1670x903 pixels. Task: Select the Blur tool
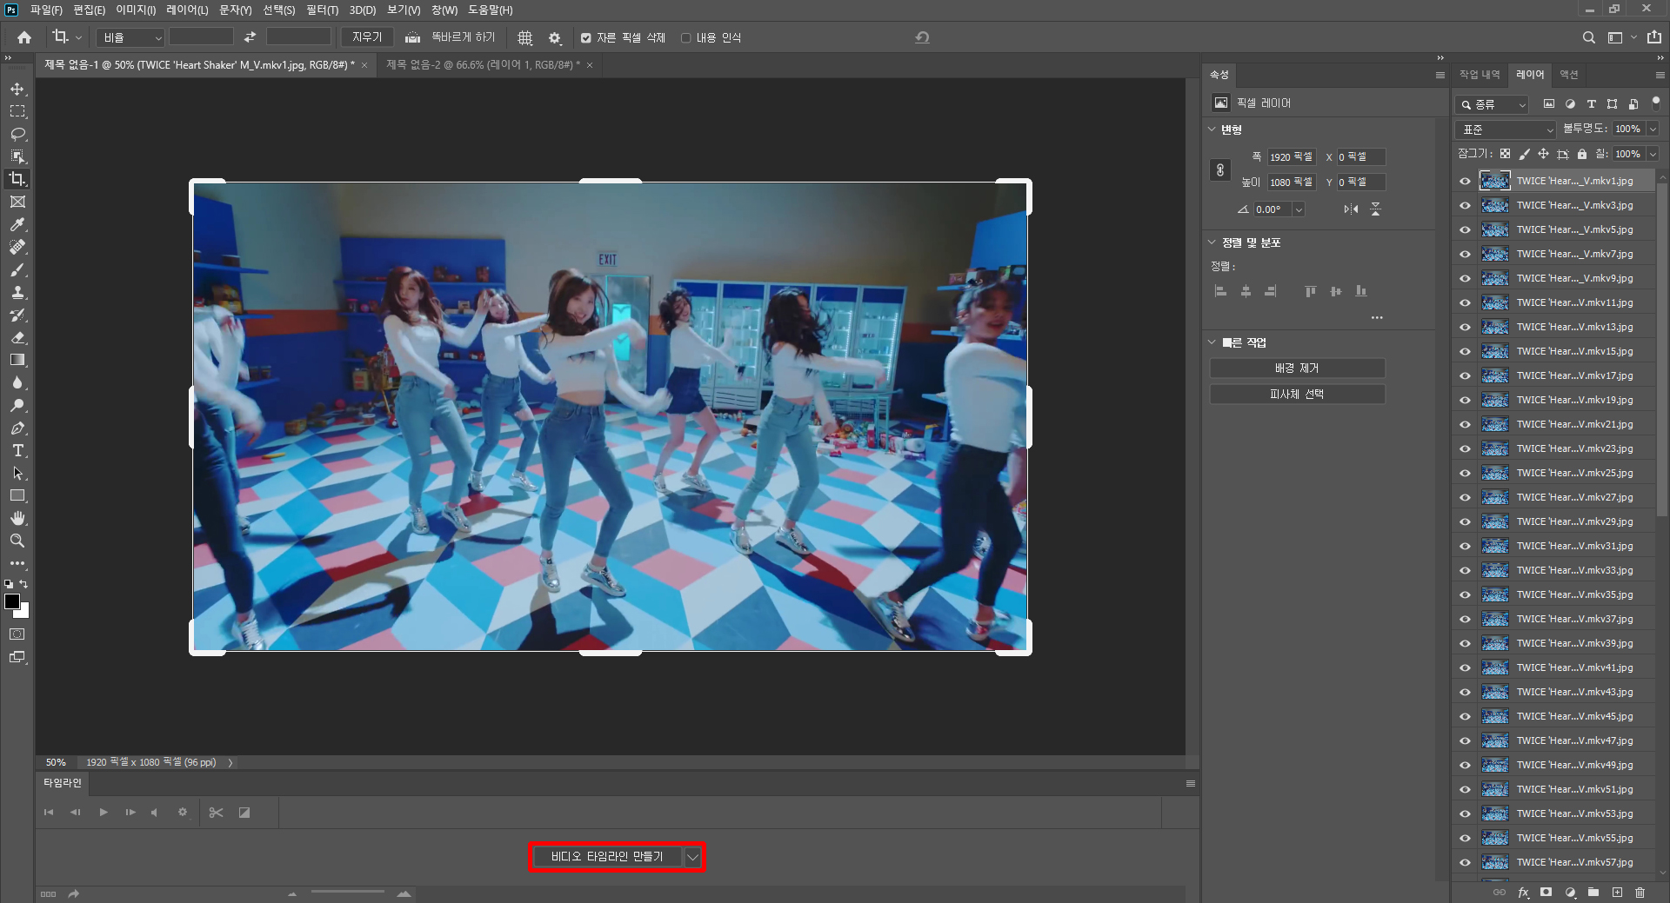(17, 382)
